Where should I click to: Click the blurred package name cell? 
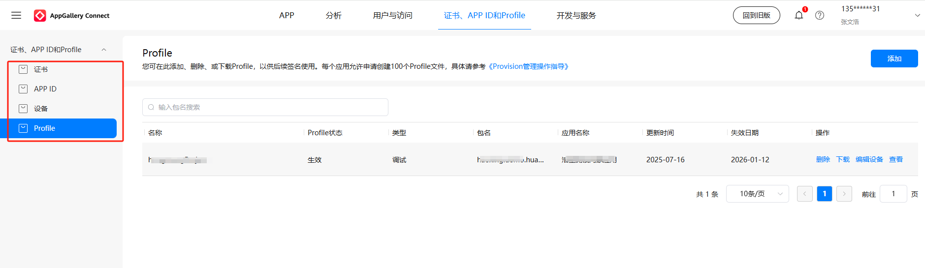click(510, 160)
